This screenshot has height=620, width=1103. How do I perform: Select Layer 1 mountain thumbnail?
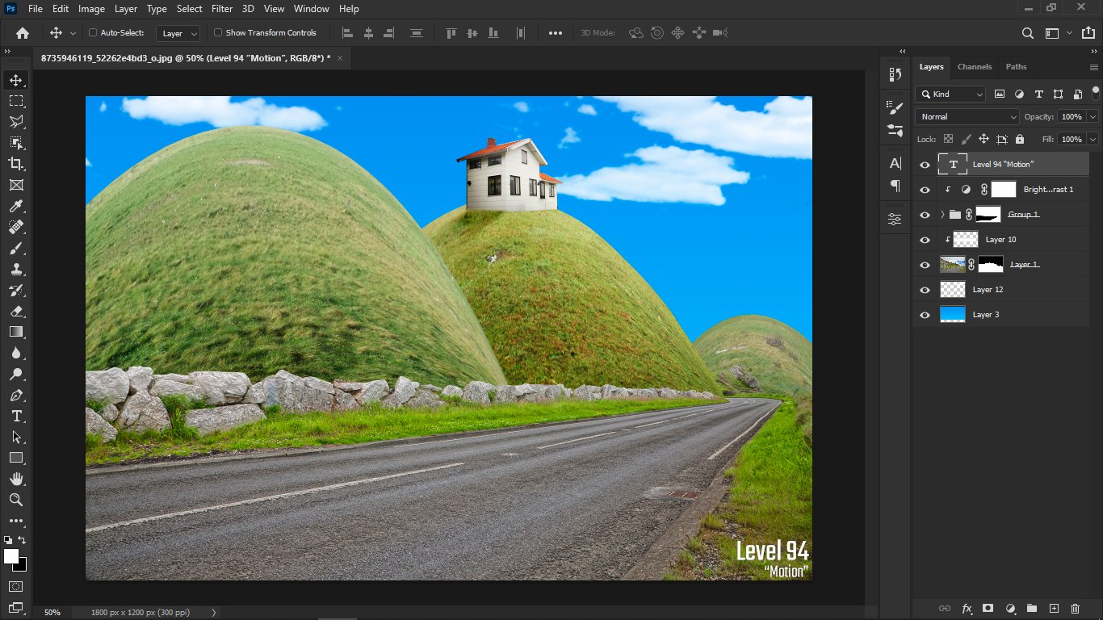coord(953,265)
